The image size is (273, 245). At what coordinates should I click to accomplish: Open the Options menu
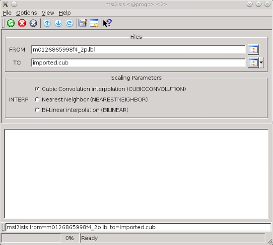(x=26, y=13)
